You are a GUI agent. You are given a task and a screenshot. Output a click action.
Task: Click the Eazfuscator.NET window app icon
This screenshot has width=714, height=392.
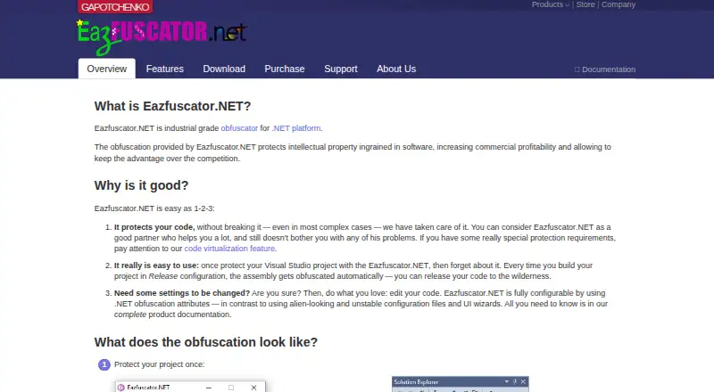pos(121,388)
